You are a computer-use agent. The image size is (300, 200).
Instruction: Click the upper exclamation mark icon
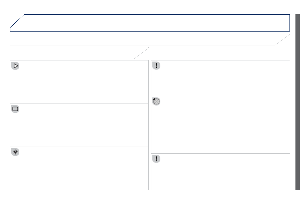click(x=156, y=66)
